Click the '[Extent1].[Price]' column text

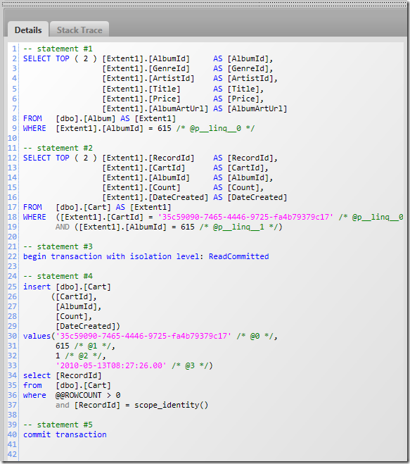[x=141, y=99]
